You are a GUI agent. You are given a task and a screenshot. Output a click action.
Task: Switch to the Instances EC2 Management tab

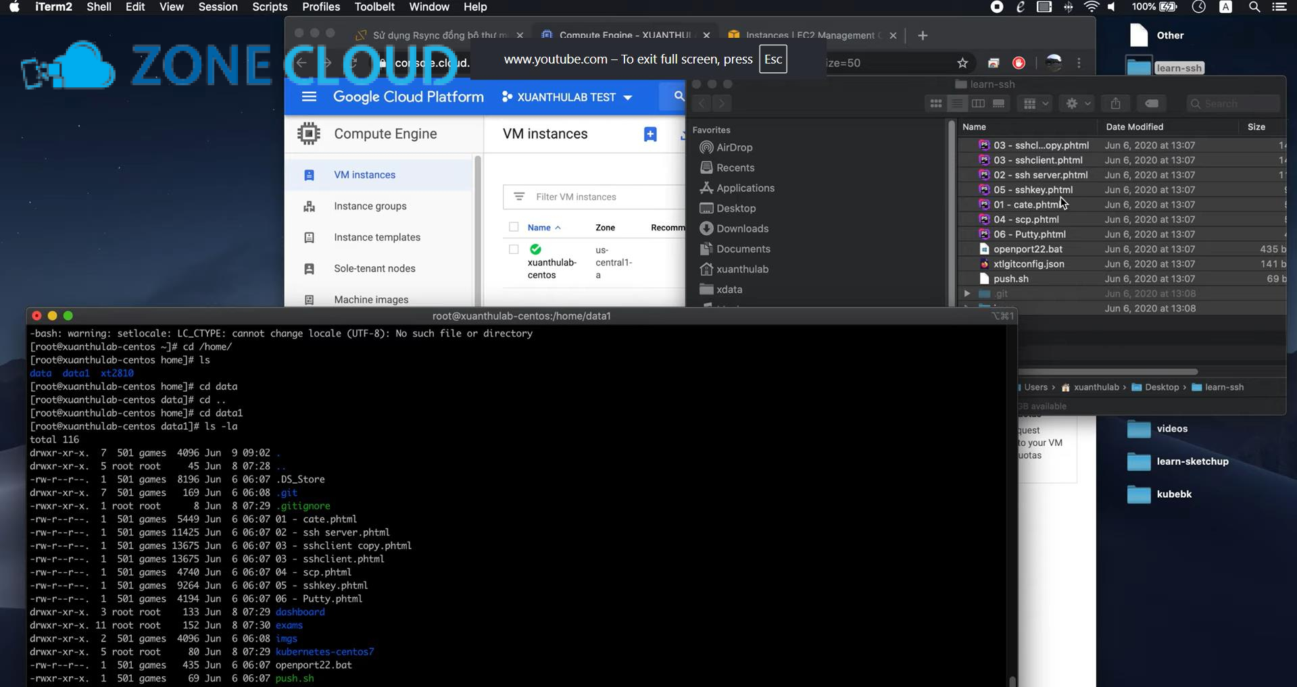804,35
